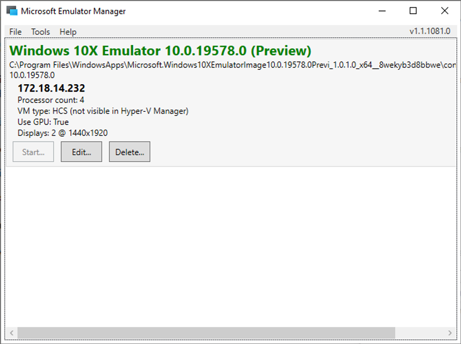
Task: Click the Processor count: 4 line
Action: [51, 100]
